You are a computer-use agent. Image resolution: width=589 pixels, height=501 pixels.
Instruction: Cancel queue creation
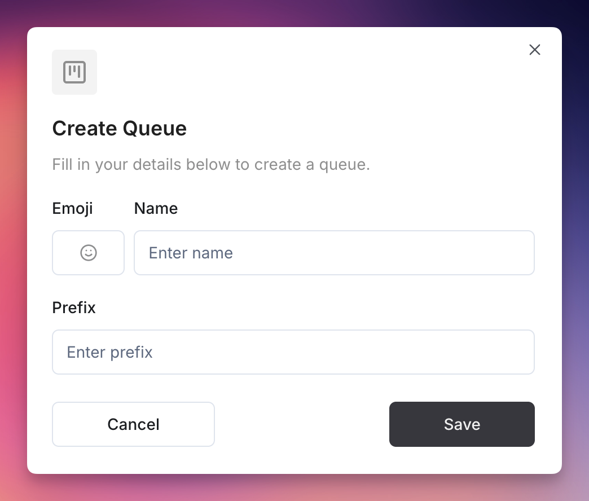click(133, 424)
